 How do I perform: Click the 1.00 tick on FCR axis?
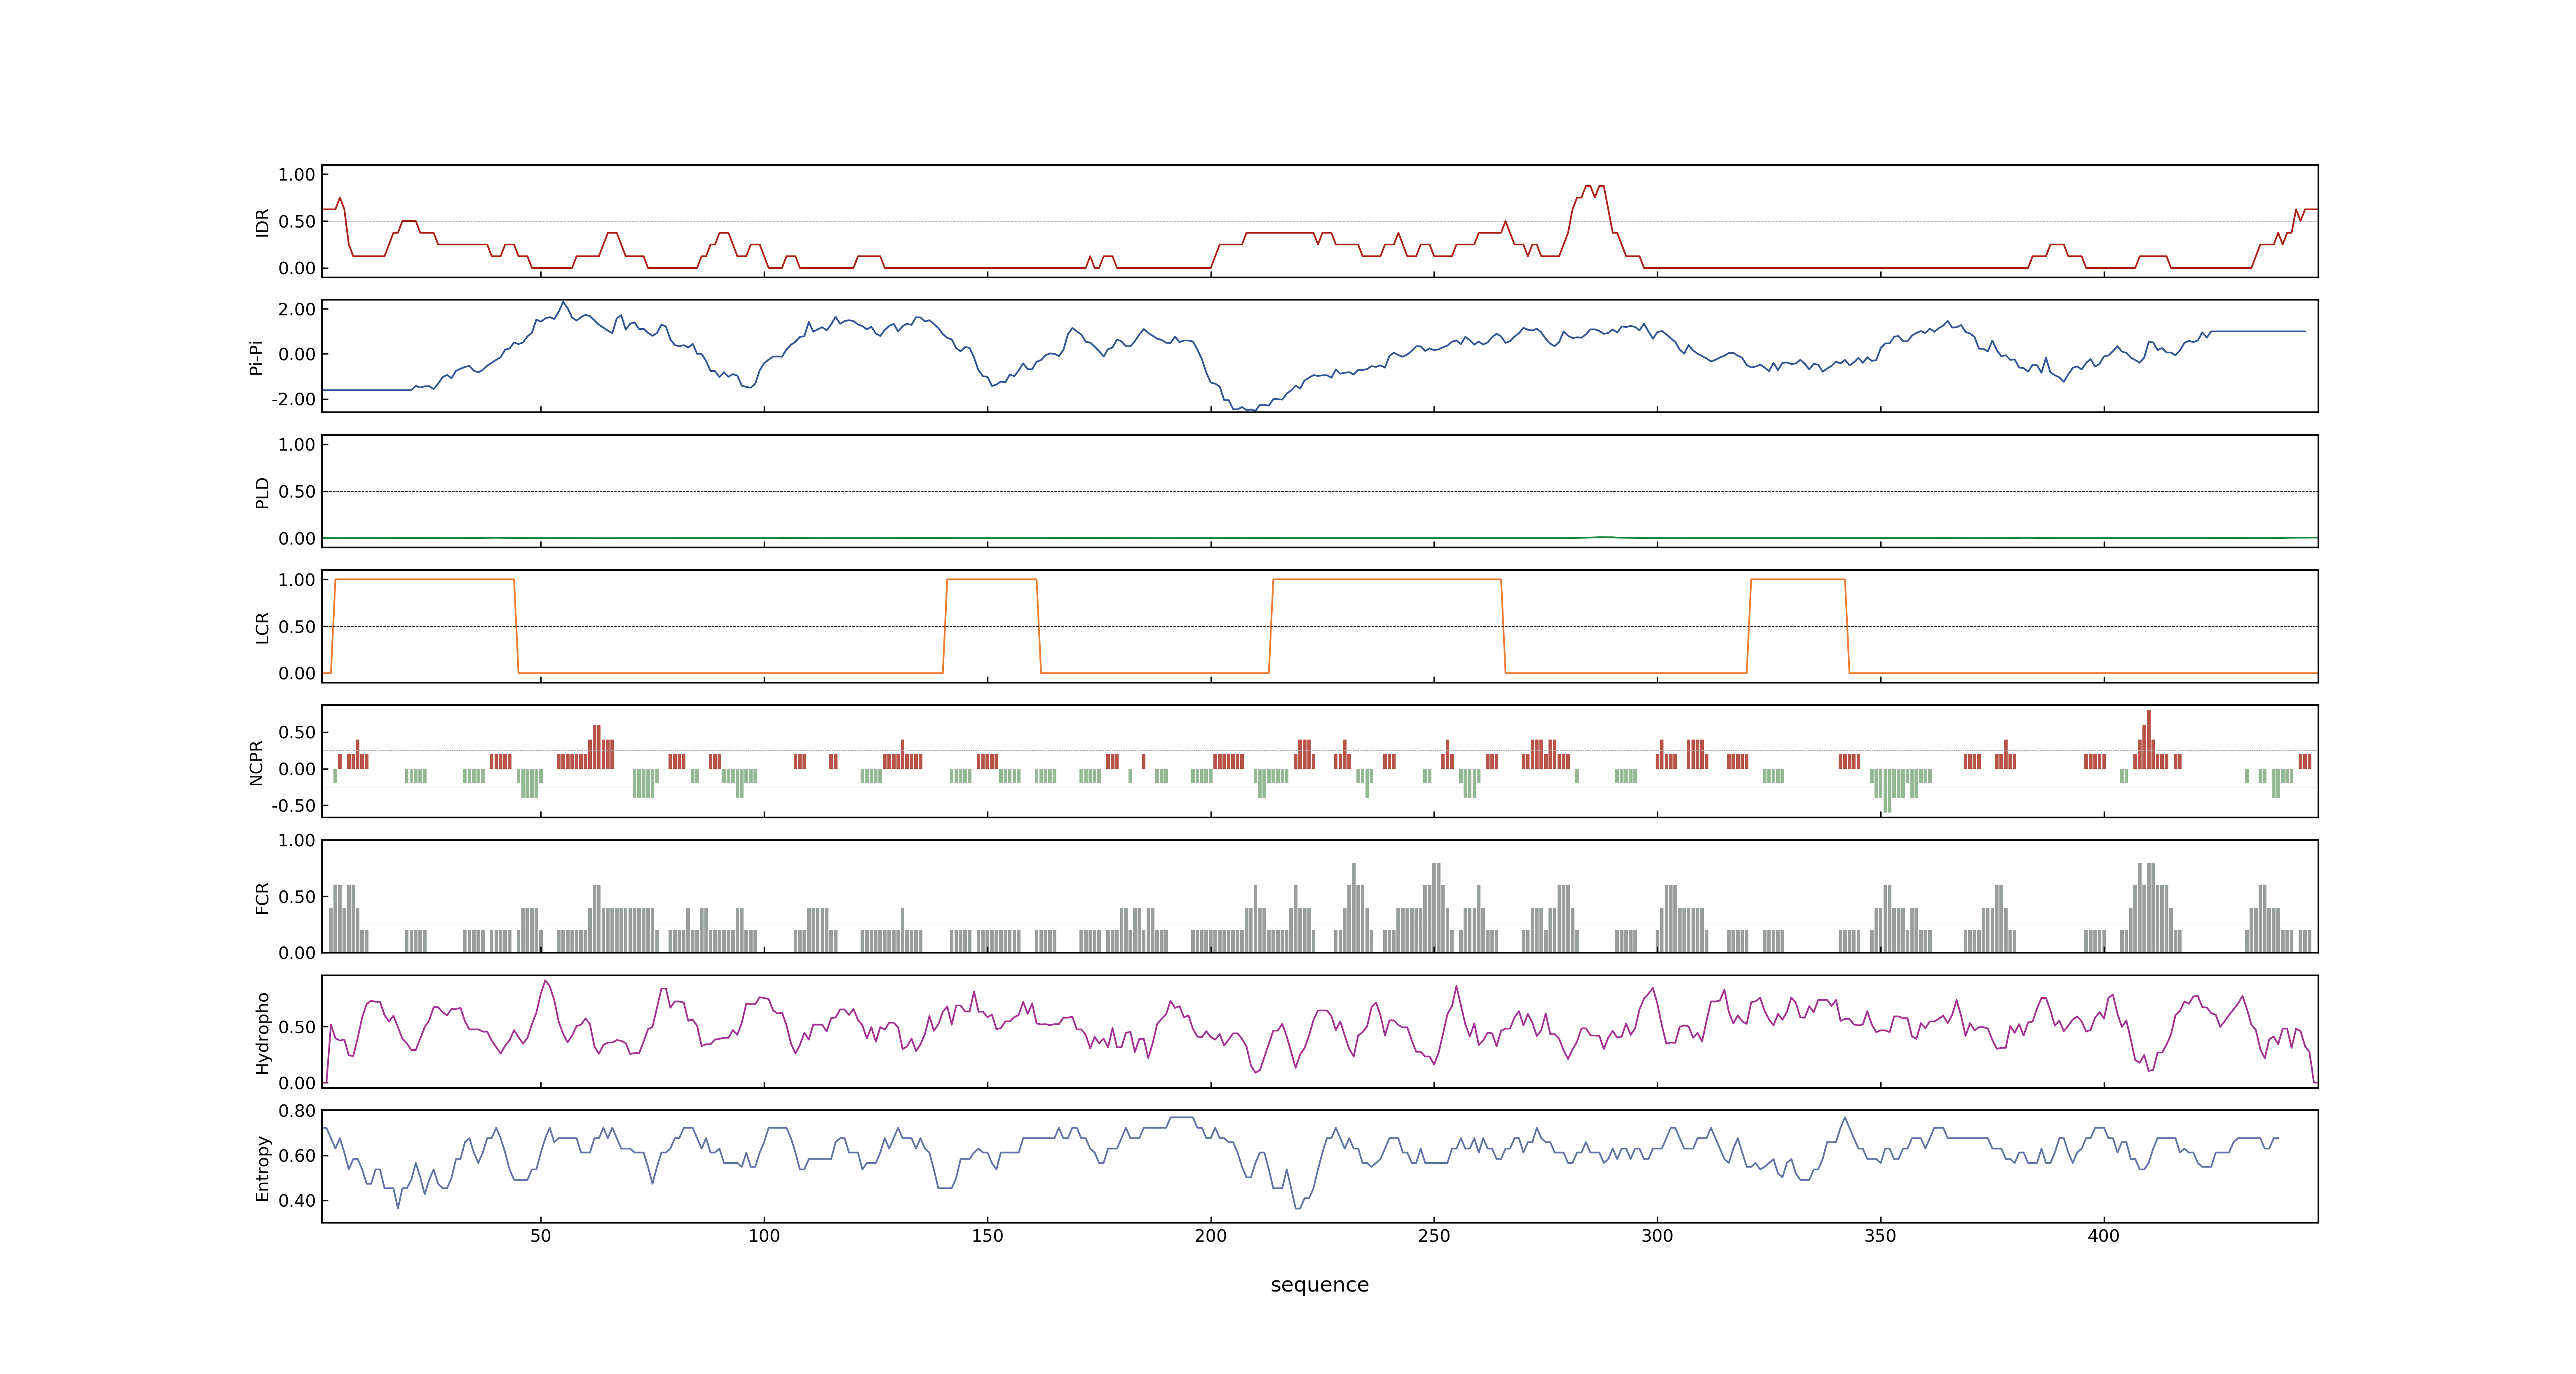tap(297, 841)
